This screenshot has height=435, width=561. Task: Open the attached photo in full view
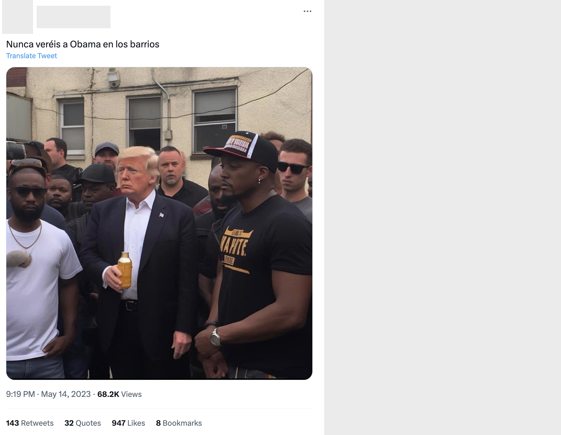159,223
